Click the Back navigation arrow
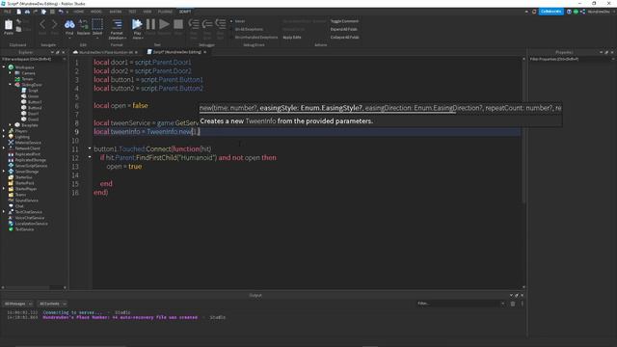This screenshot has height=347, width=617. [x=42, y=25]
